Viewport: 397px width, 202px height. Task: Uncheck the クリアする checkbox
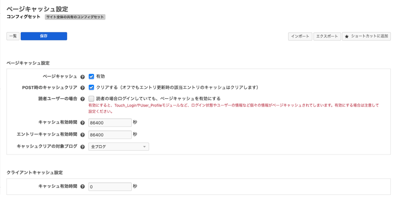coord(91,87)
